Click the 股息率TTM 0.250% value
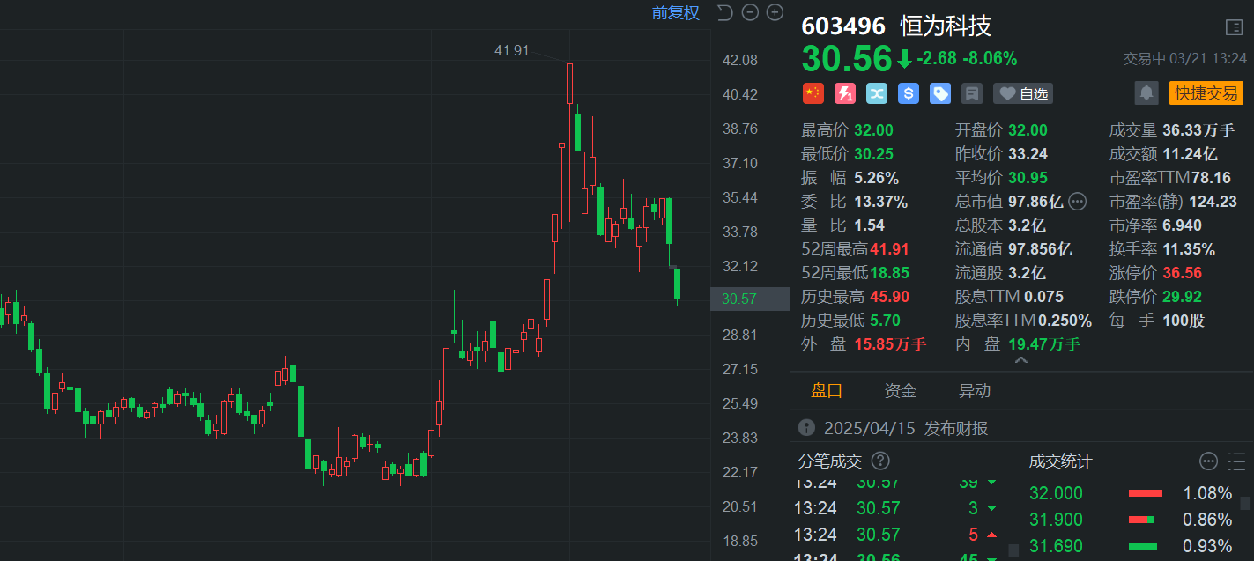 1065,321
